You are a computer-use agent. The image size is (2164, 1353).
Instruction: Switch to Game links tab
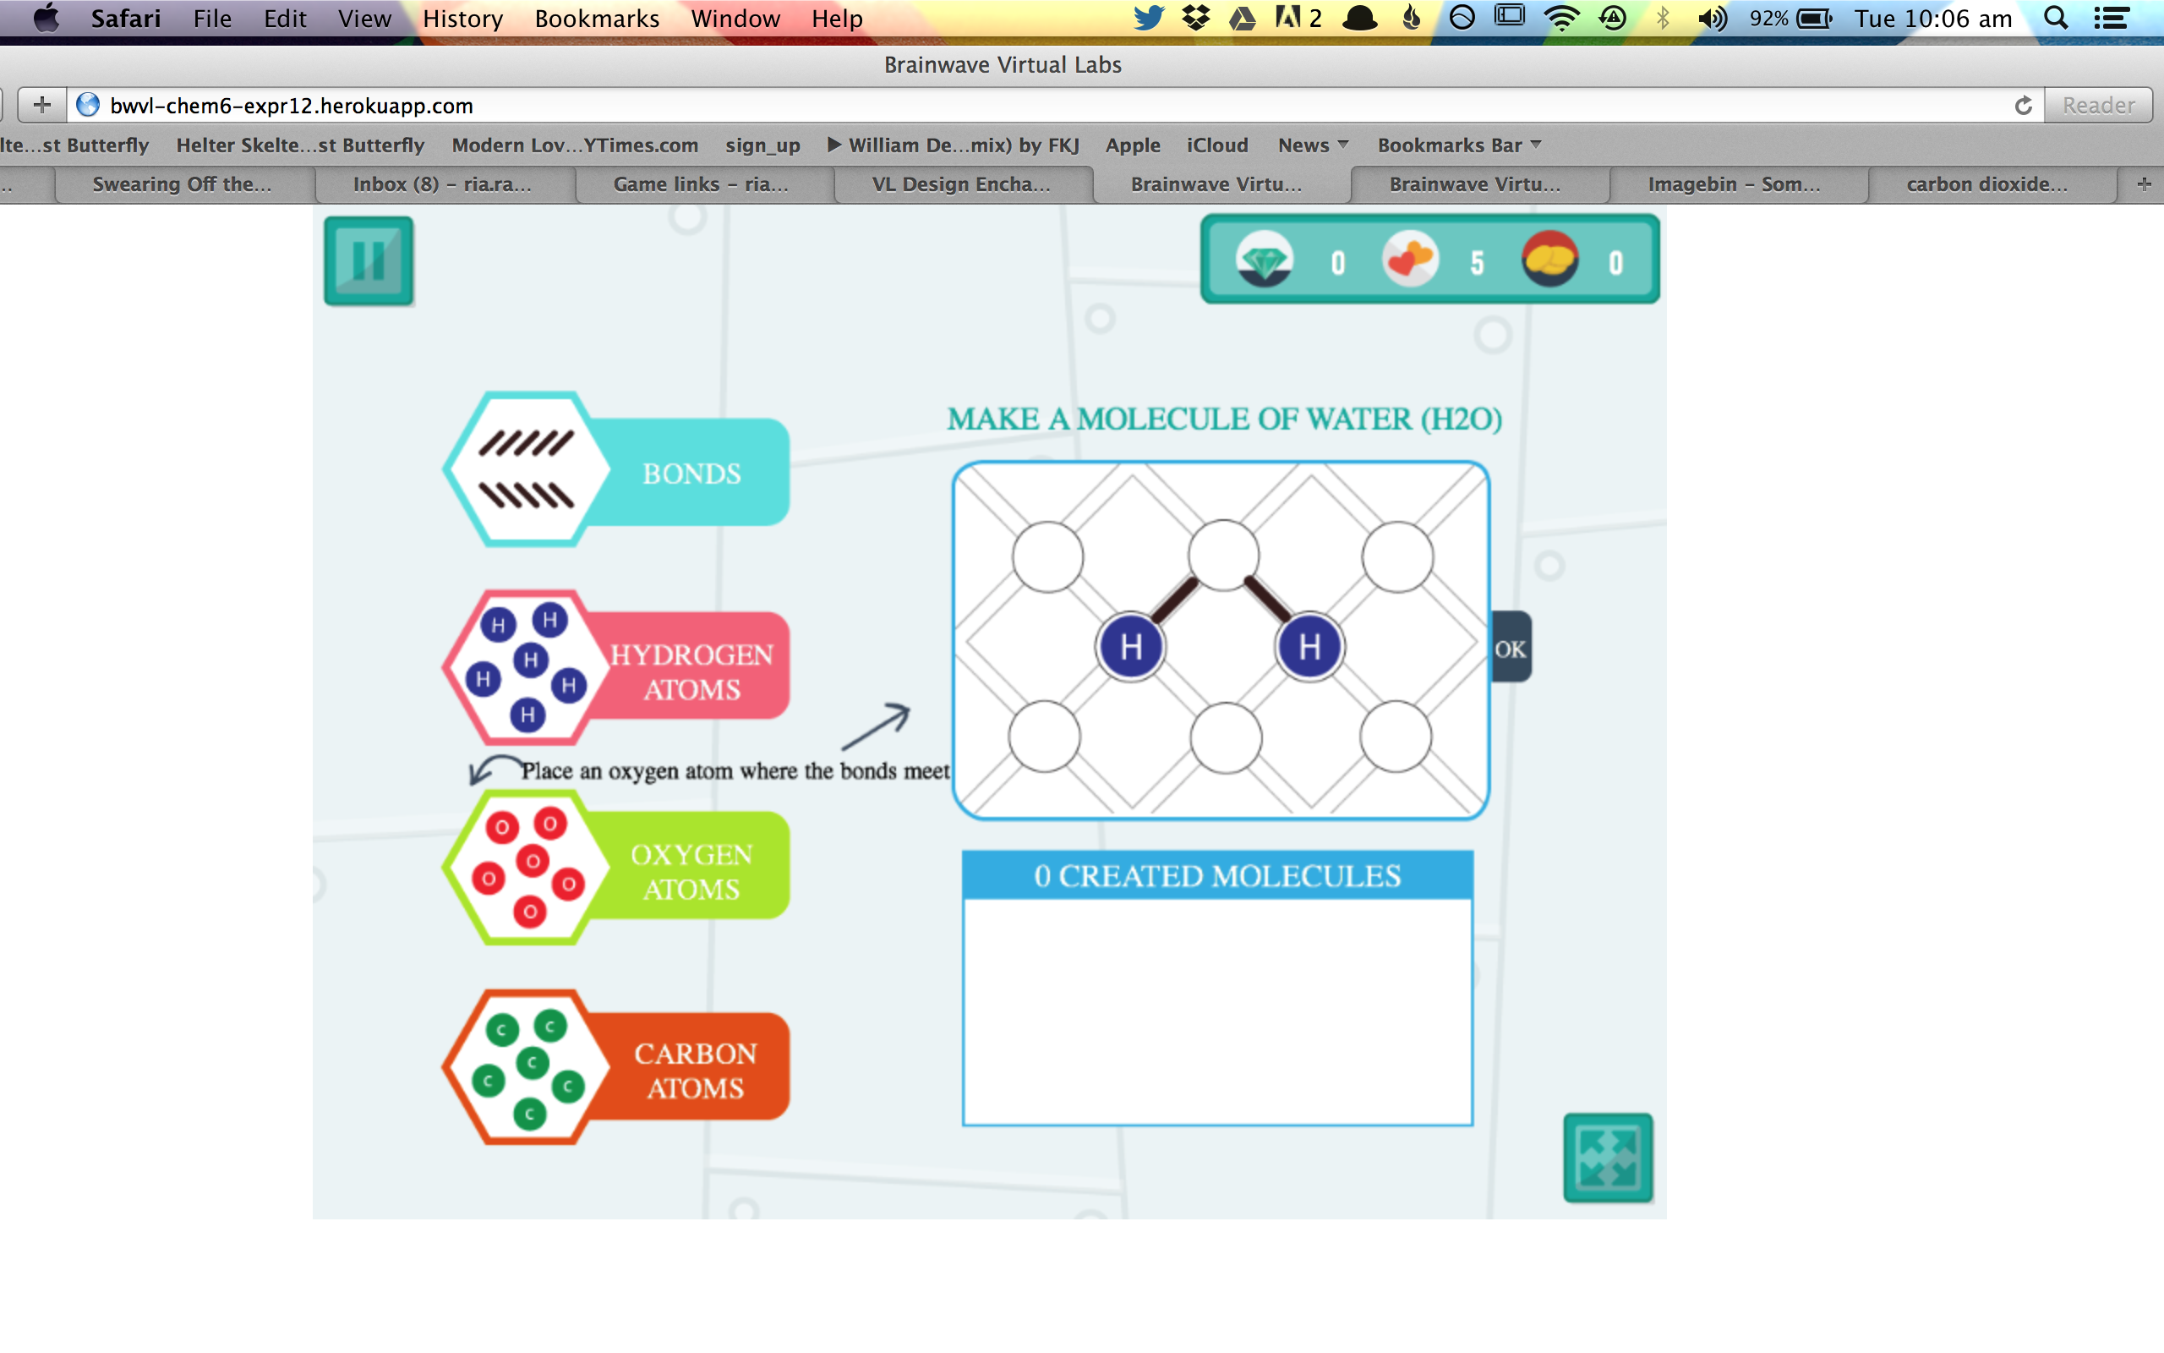[x=701, y=184]
